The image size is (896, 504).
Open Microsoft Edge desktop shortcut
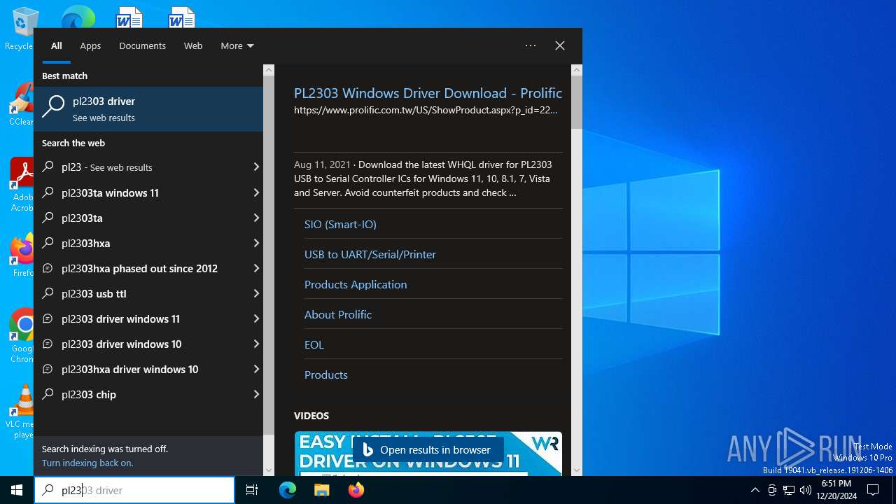pos(78,17)
